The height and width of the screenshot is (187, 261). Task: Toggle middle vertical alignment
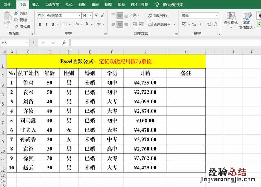119,15
